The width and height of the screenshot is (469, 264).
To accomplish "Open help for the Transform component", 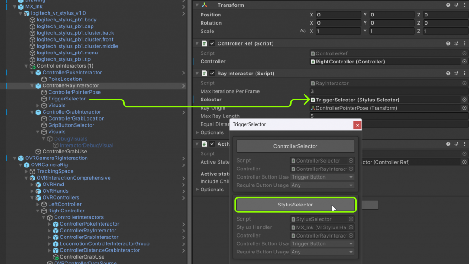I will pyautogui.click(x=448, y=5).
